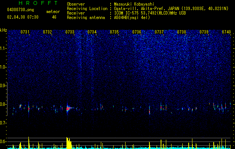235x149 pixels.
Task: Click the A504HB(yagi 4el) antenna text
Action: [x=132, y=18]
